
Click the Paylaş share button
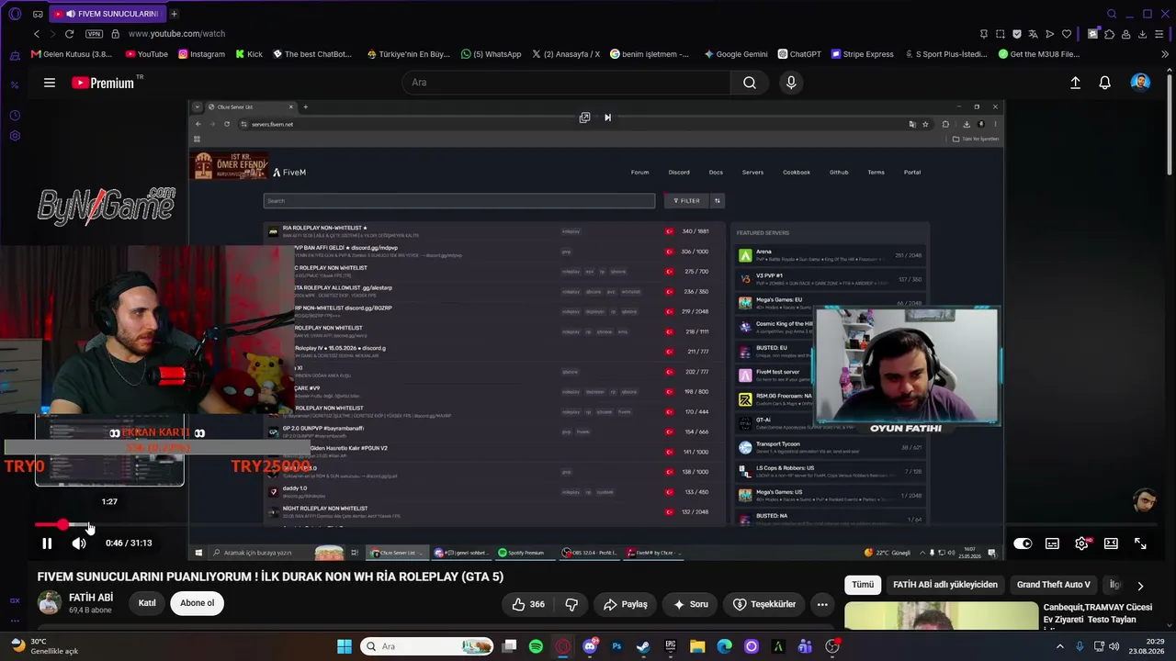626,604
